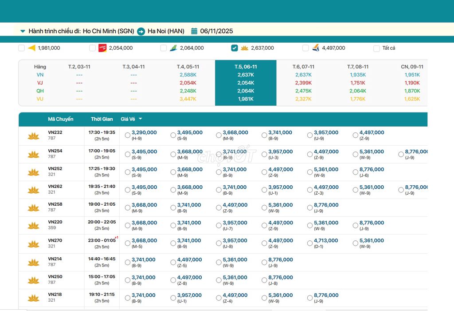Click the Bamboo Airways logo next to 2,064,000
The image size is (454, 311).
[x=173, y=48]
